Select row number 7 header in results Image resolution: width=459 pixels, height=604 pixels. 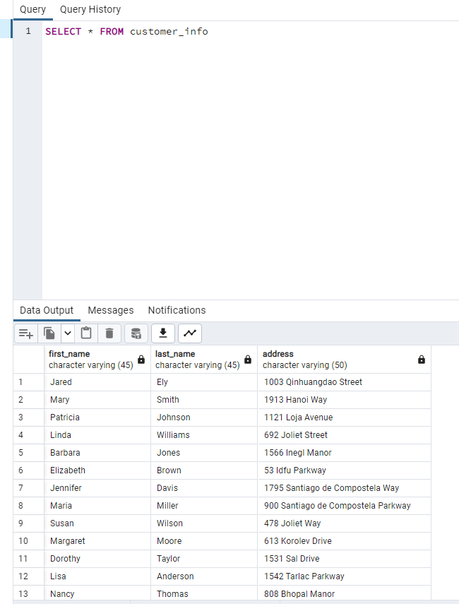tap(29, 488)
